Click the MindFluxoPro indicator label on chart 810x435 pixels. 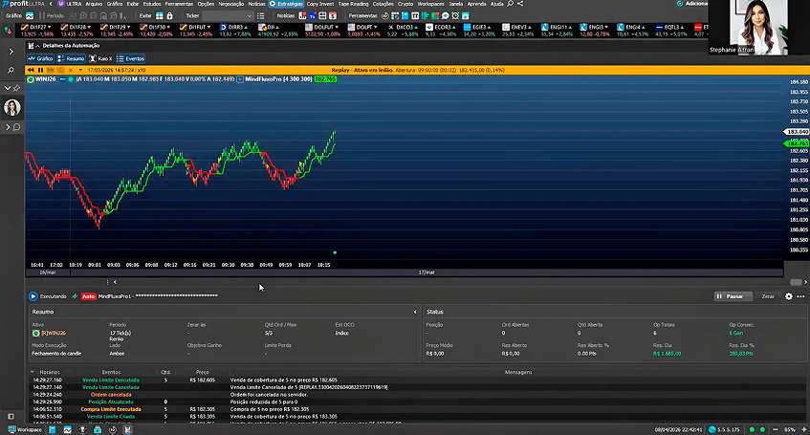point(278,79)
